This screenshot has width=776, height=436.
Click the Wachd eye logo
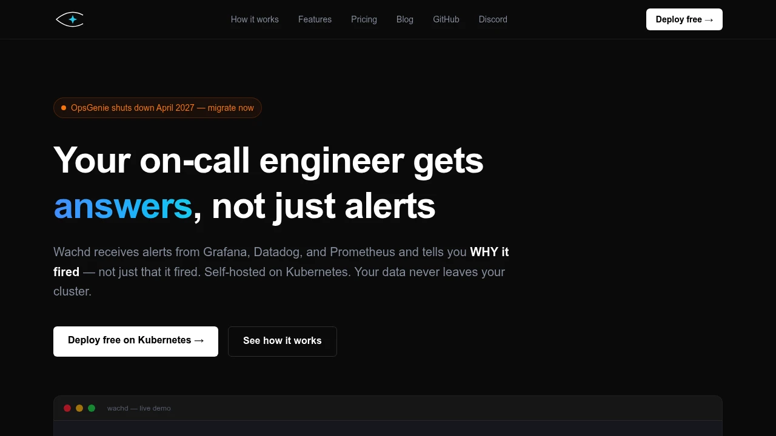click(70, 19)
